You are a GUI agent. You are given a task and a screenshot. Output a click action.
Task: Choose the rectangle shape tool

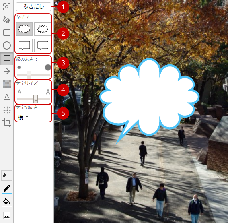[7, 33]
